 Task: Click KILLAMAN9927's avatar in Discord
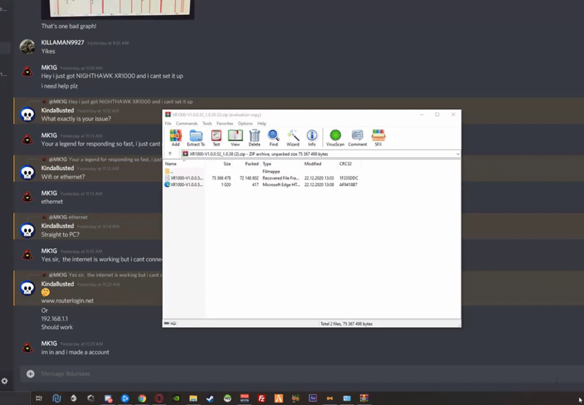tap(27, 47)
